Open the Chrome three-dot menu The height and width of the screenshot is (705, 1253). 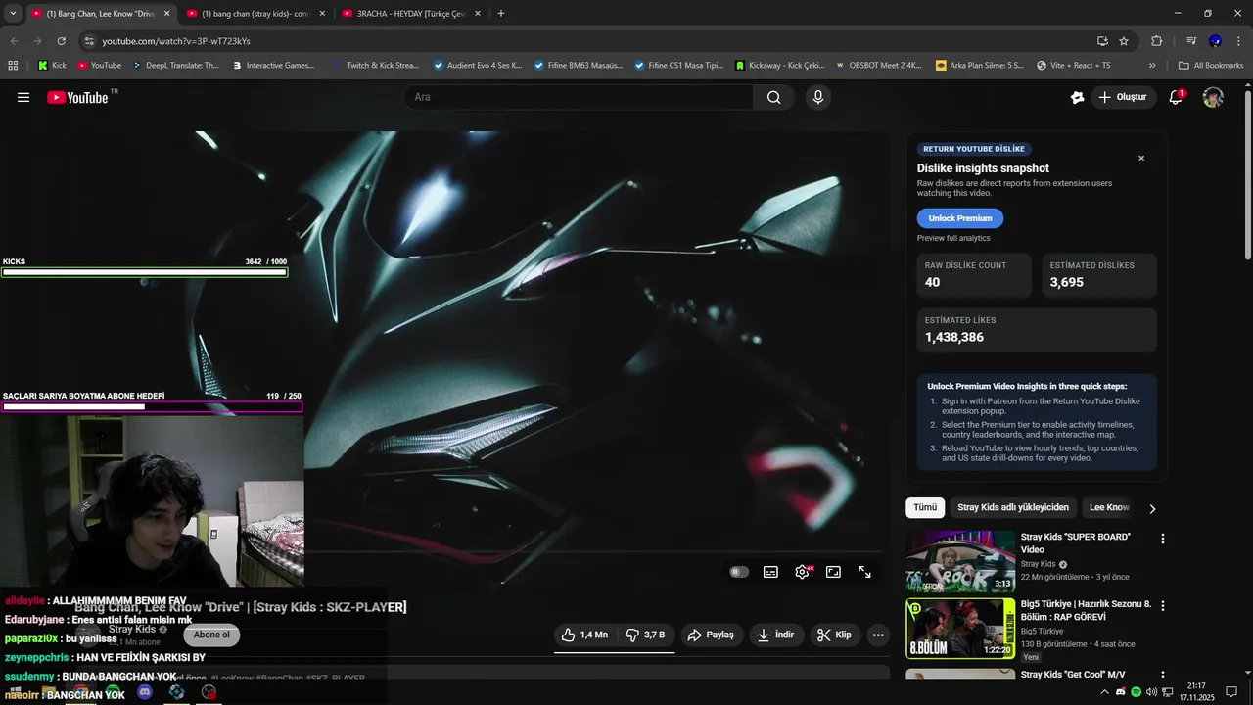coord(1237,41)
